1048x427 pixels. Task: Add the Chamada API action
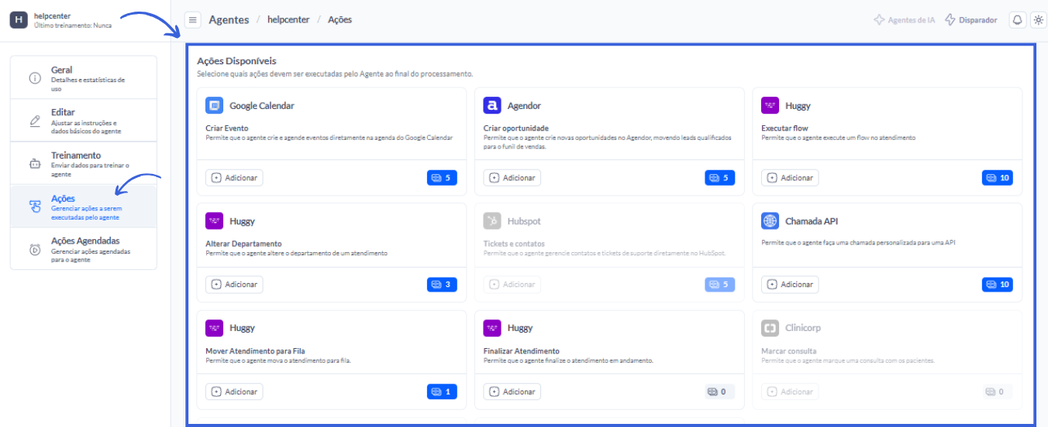tap(790, 285)
